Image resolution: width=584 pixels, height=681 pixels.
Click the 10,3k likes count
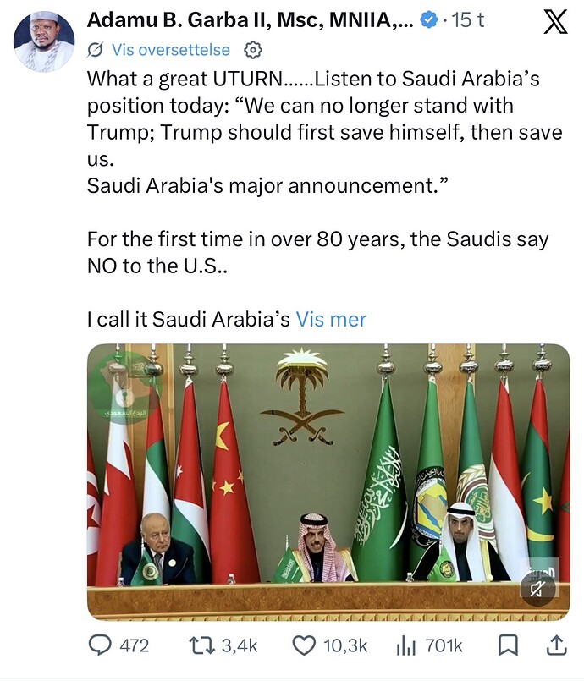(x=345, y=645)
